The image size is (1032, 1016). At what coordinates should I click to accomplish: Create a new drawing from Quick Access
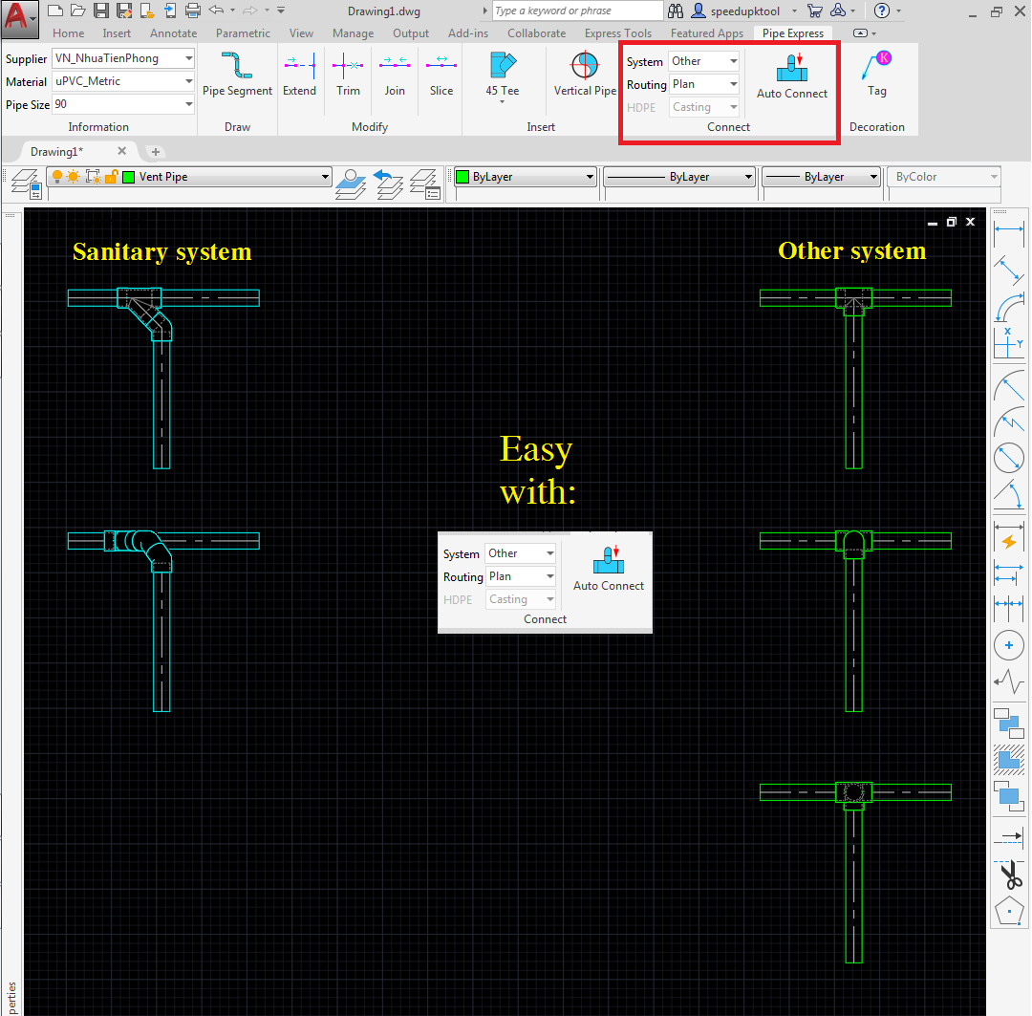pyautogui.click(x=56, y=11)
